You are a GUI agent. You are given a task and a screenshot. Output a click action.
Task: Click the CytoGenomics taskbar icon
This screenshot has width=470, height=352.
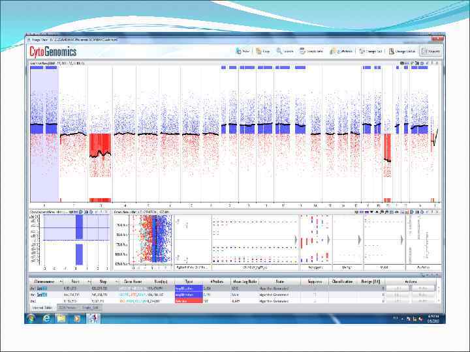coord(93,319)
